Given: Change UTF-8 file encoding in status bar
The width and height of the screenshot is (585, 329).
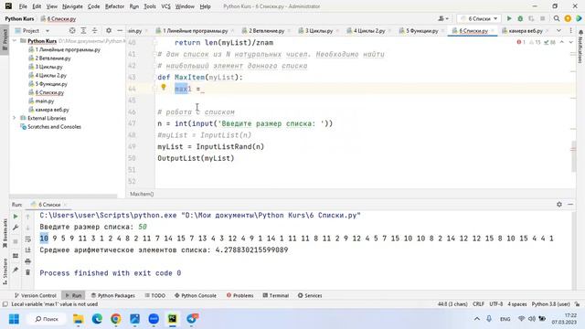Looking at the screenshot, I should click(x=495, y=304).
